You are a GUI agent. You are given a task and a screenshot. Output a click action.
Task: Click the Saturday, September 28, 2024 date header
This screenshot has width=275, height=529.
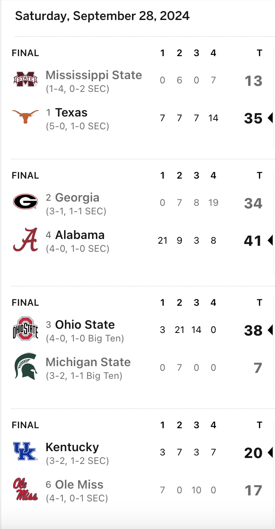pyautogui.click(x=102, y=16)
